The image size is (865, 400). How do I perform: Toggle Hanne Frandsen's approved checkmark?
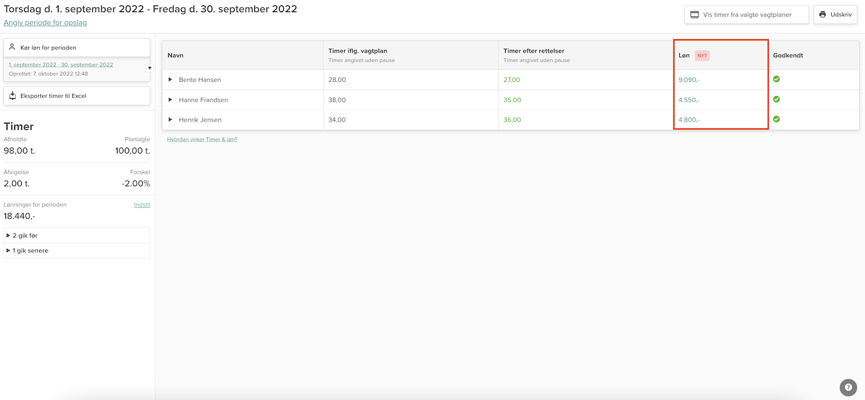tap(776, 99)
